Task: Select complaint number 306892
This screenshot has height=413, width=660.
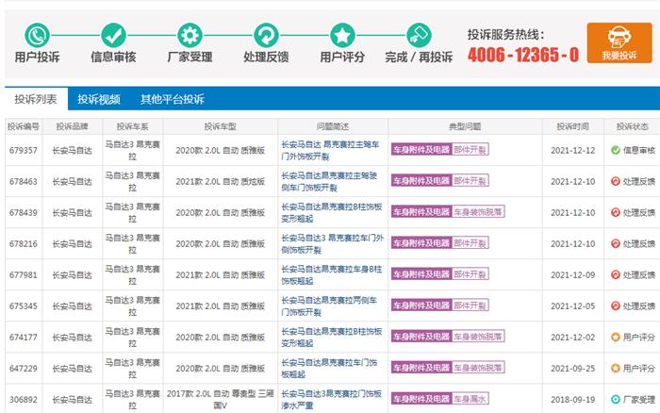Action: [24, 400]
